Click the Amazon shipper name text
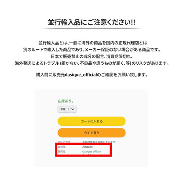Image resolution: width=183 pixels, height=183 pixels. pyautogui.click(x=88, y=147)
